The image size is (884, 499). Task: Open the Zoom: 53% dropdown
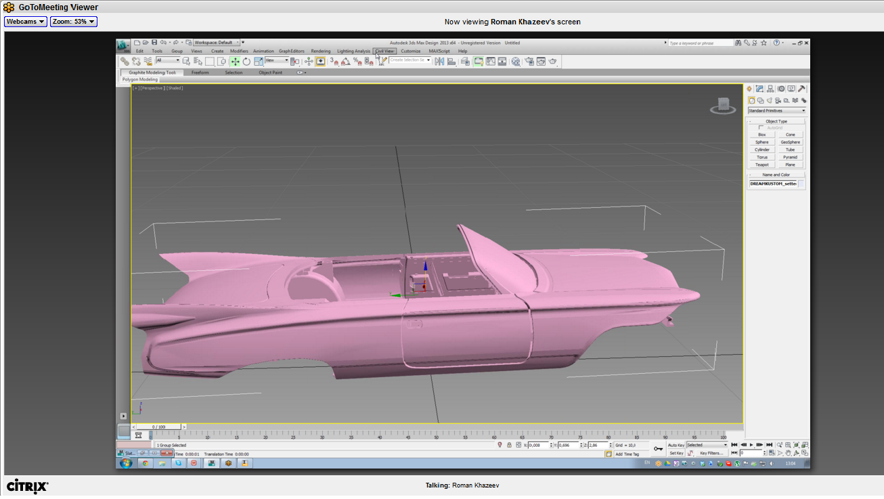point(74,22)
